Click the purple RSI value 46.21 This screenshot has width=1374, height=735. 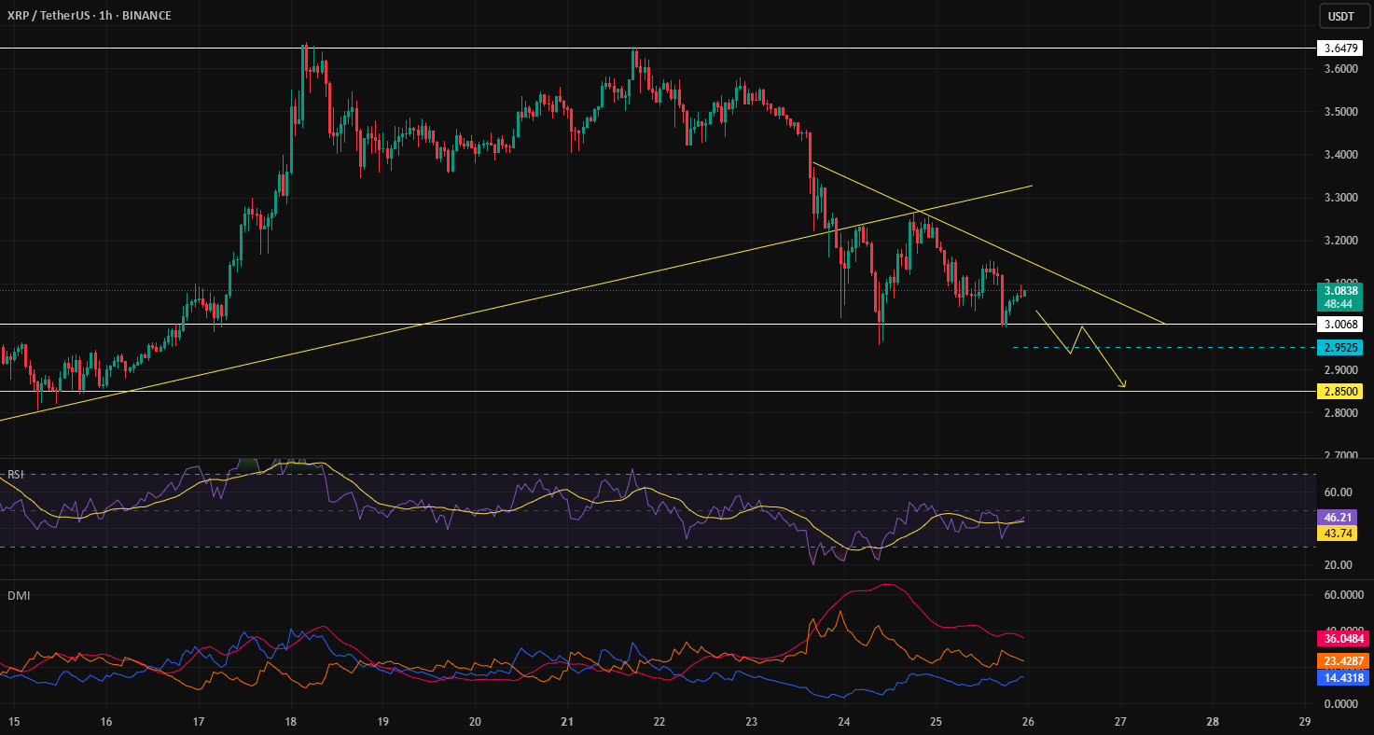tap(1336, 517)
